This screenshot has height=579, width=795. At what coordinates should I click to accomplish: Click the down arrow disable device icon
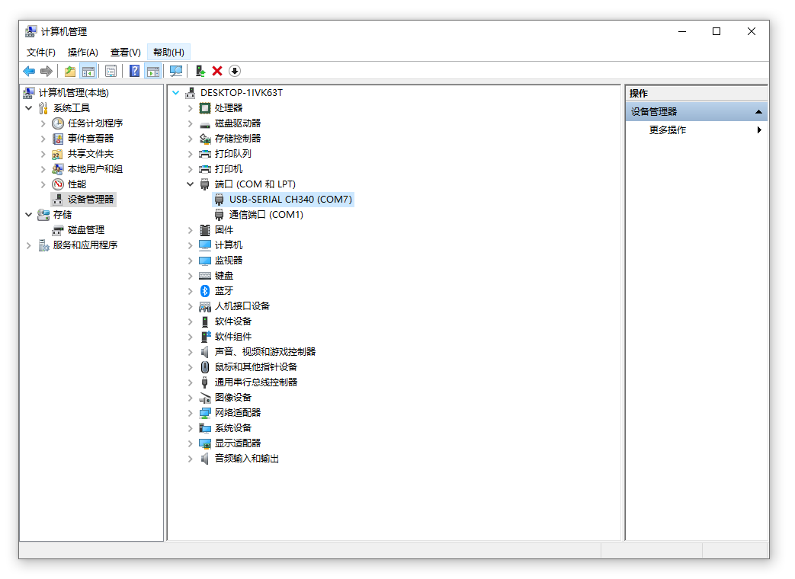pyautogui.click(x=235, y=71)
